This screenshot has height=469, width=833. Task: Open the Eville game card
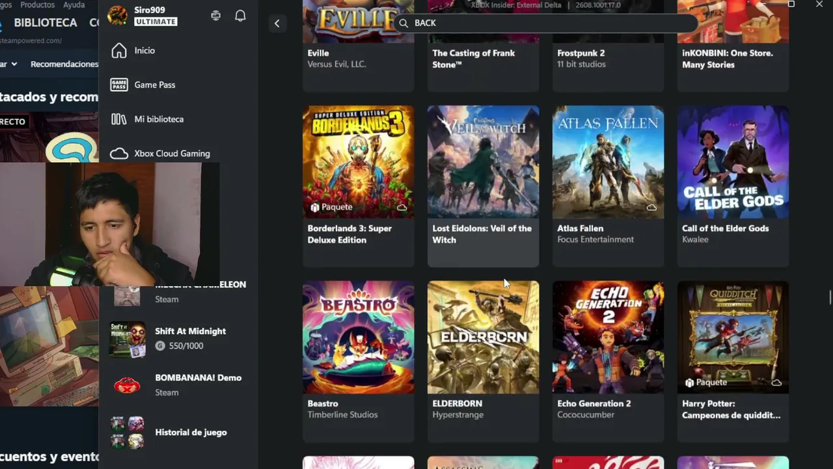pos(358,46)
